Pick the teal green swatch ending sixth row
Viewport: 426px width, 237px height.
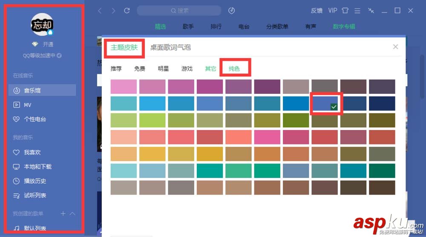pyautogui.click(x=382, y=171)
